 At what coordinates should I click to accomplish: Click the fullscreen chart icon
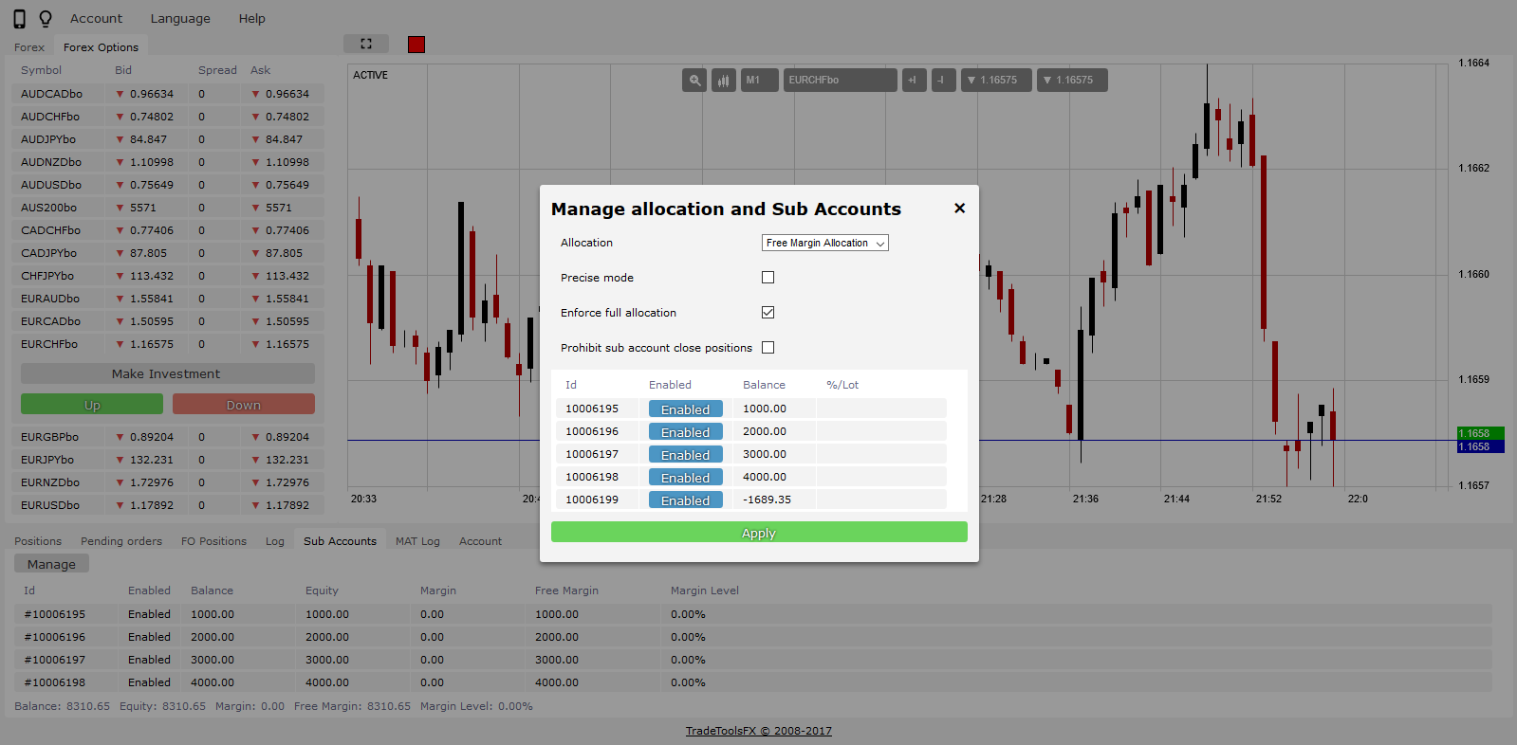[x=366, y=44]
